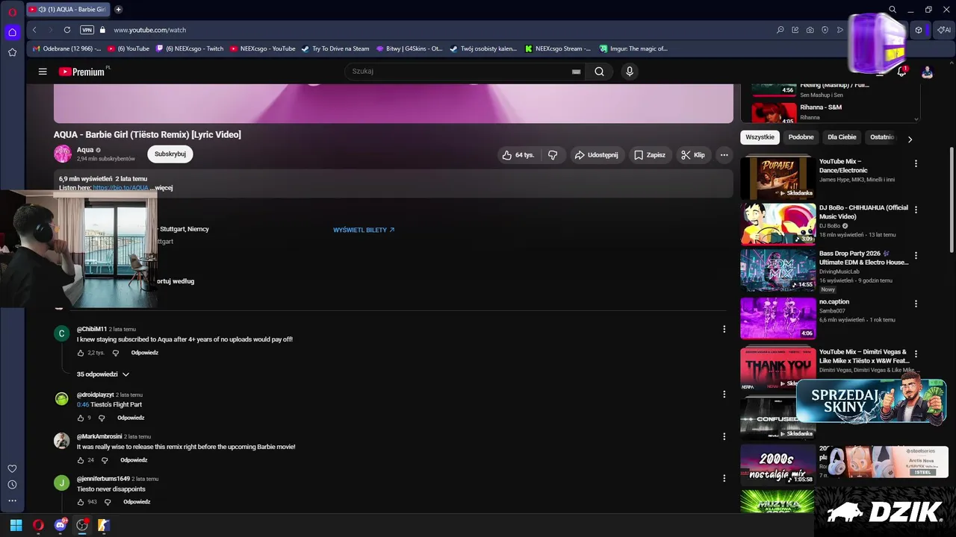
Task: Open the Listen here bio.to/AQUA link
Action: point(120,188)
